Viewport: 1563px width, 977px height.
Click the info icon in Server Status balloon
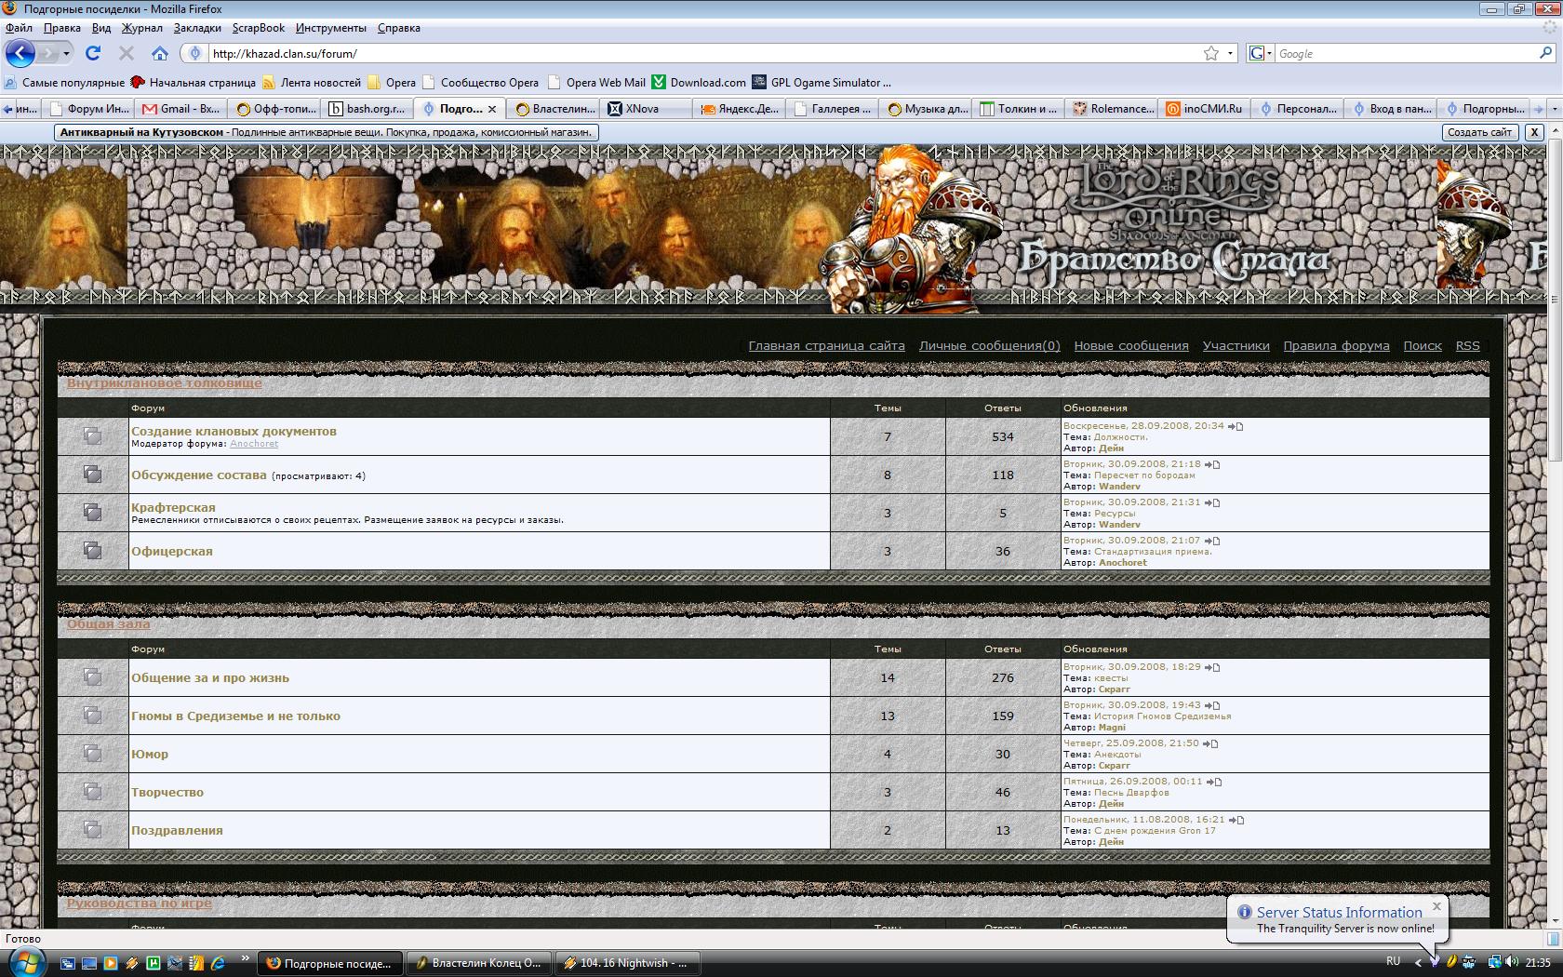click(1244, 912)
